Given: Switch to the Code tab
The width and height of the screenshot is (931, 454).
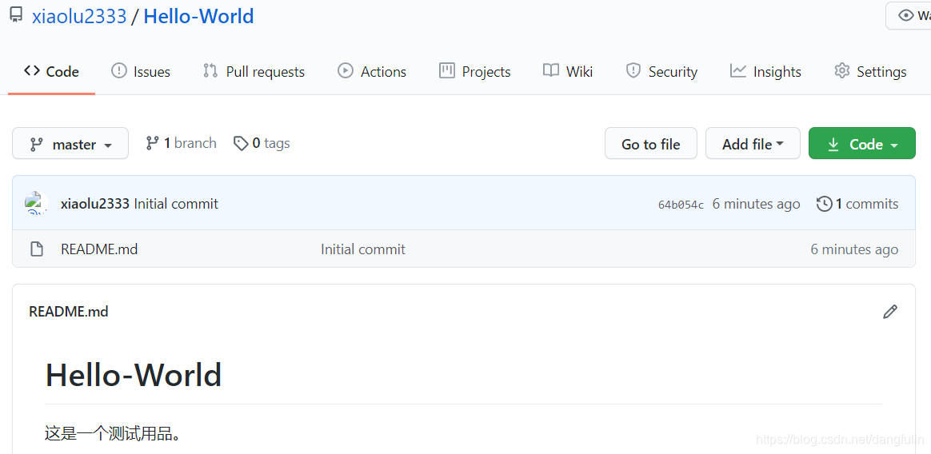Looking at the screenshot, I should click(x=51, y=72).
